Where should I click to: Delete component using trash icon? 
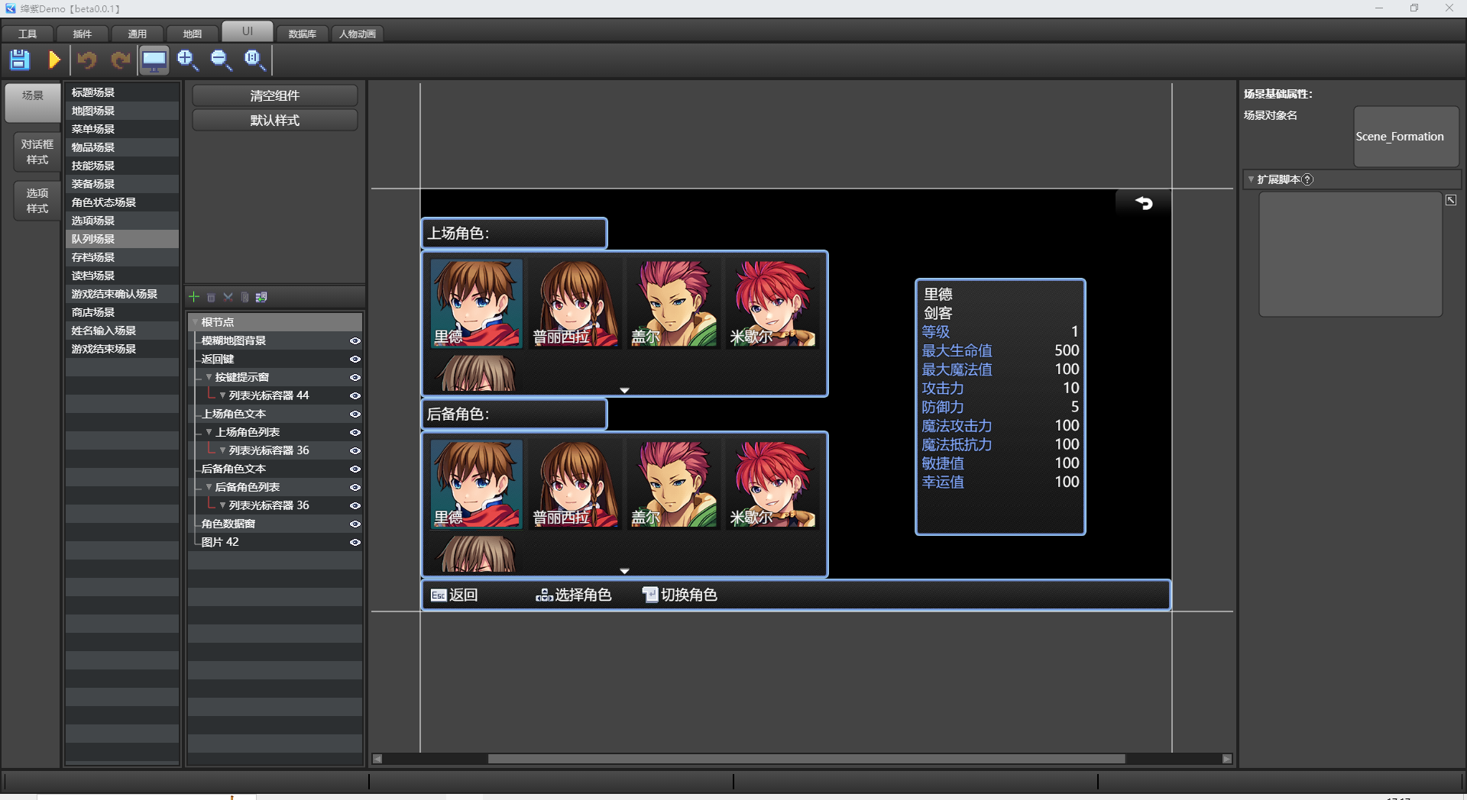tap(211, 297)
